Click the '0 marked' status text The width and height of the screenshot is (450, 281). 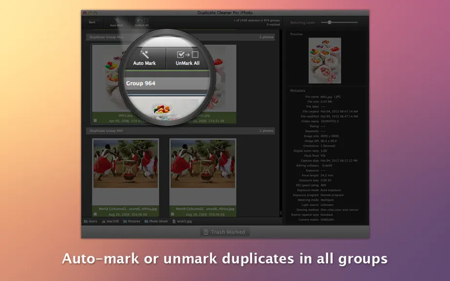(273, 25)
